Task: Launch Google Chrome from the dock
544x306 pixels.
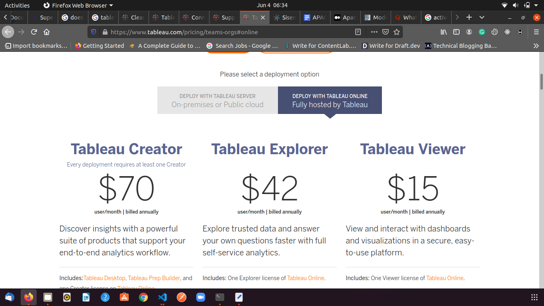Action: coord(143,297)
